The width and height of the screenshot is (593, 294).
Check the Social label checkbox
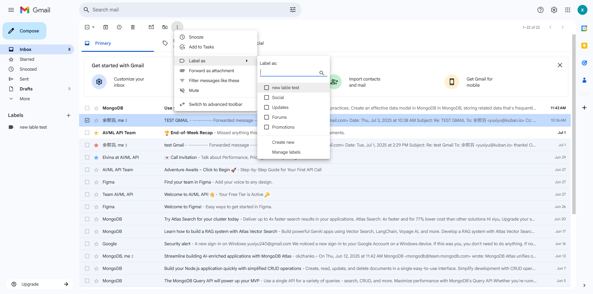tap(267, 97)
